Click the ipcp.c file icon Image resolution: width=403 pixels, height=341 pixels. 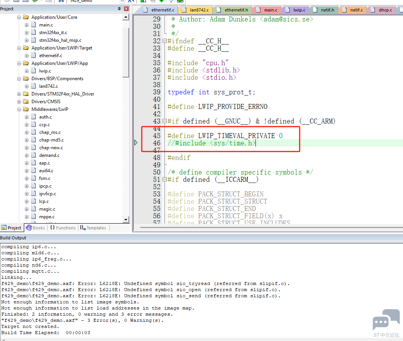(x=33, y=186)
